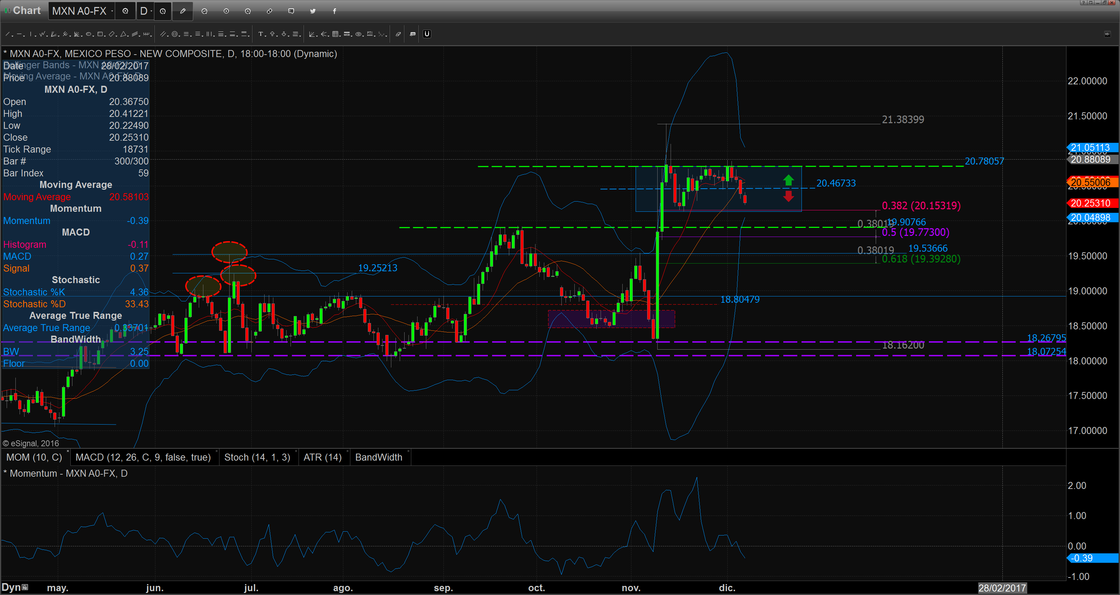Select the regression channel tool

[135, 34]
